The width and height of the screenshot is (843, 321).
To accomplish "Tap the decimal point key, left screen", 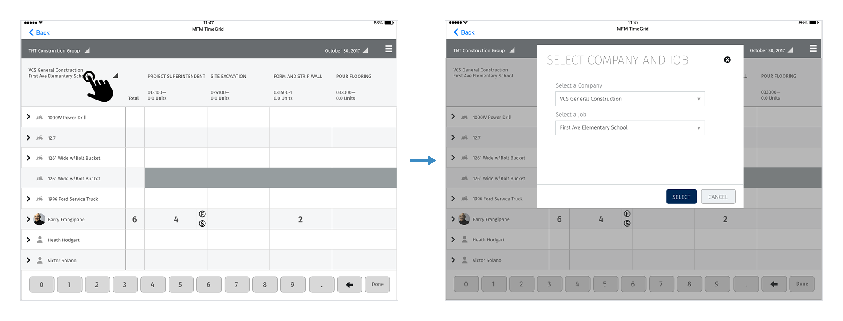I will click(322, 285).
